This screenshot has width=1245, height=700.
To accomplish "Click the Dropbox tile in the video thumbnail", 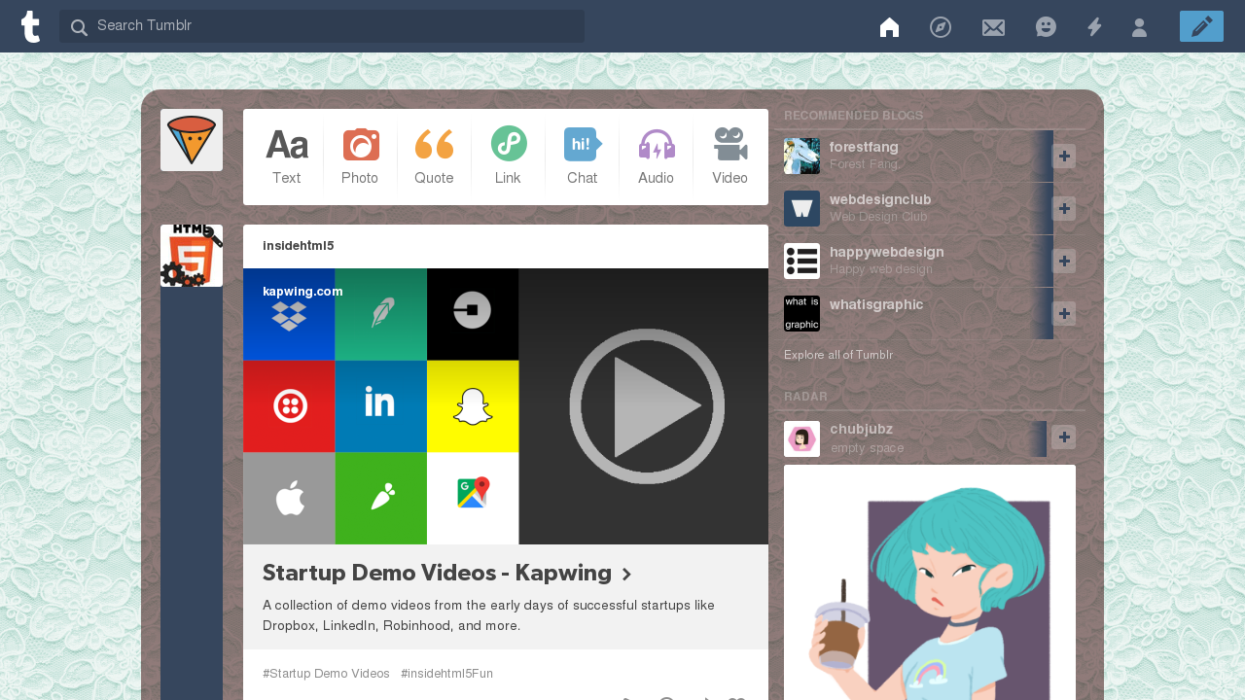I will pyautogui.click(x=289, y=315).
